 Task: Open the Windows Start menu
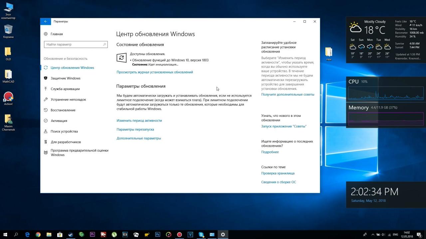coord(5,234)
